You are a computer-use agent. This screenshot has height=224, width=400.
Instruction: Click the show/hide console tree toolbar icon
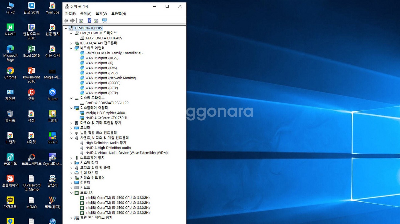click(81, 21)
